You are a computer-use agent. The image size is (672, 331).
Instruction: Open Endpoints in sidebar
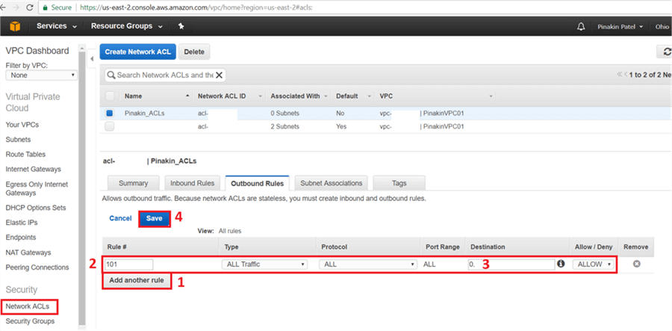pyautogui.click(x=21, y=238)
